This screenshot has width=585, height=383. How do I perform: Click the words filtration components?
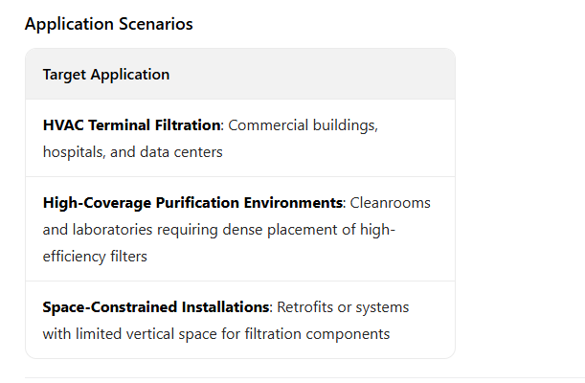(x=317, y=334)
